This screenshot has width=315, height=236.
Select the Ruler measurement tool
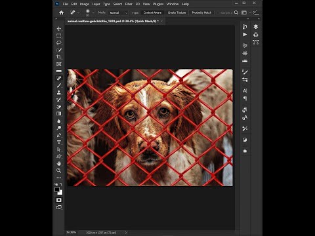[59, 71]
